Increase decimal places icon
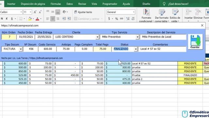 click(128, 19)
